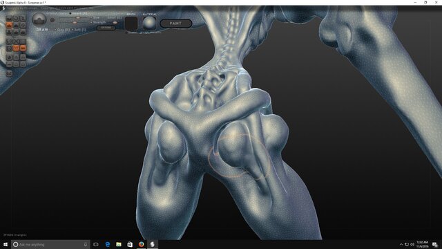
Task: Select the Rotate tool icon
Action: pyautogui.click(x=16, y=19)
